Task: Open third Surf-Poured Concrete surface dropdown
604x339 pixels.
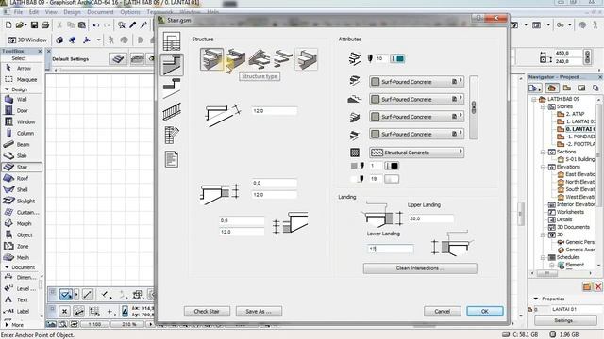Action: (x=416, y=117)
